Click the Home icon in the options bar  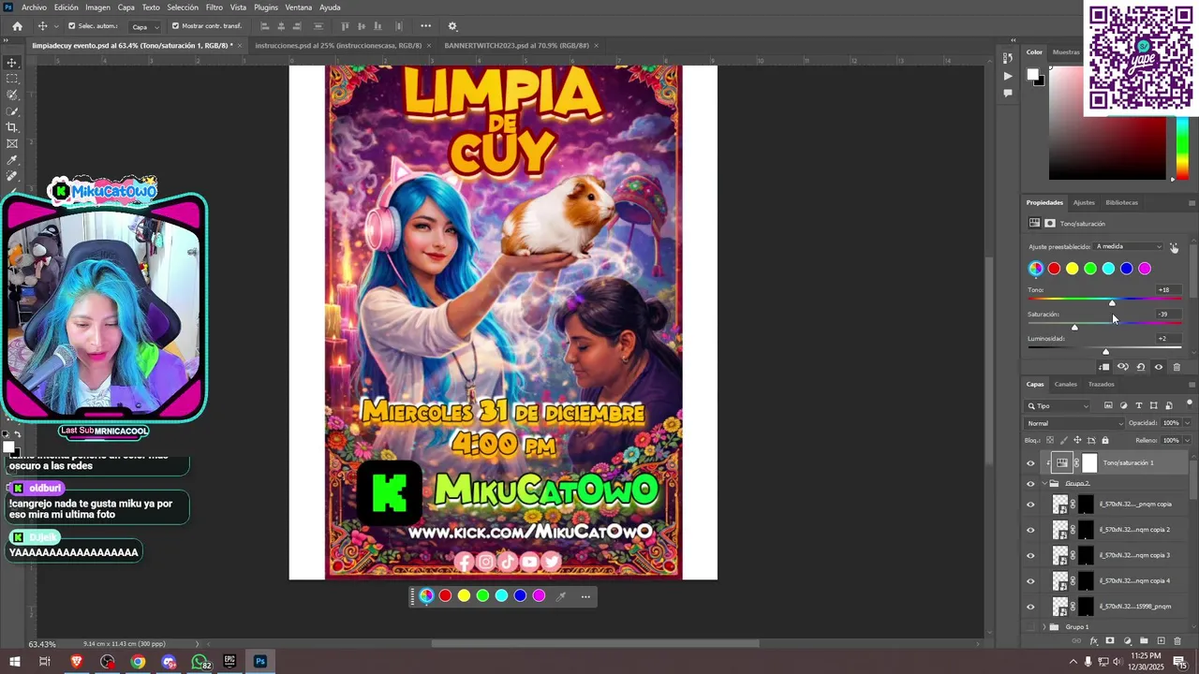click(17, 26)
